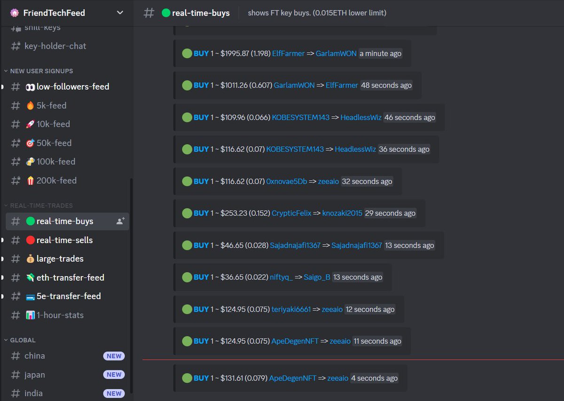Open the FriendTechFeed server dropdown menu
Screen dimensions: 564x401
(x=119, y=13)
